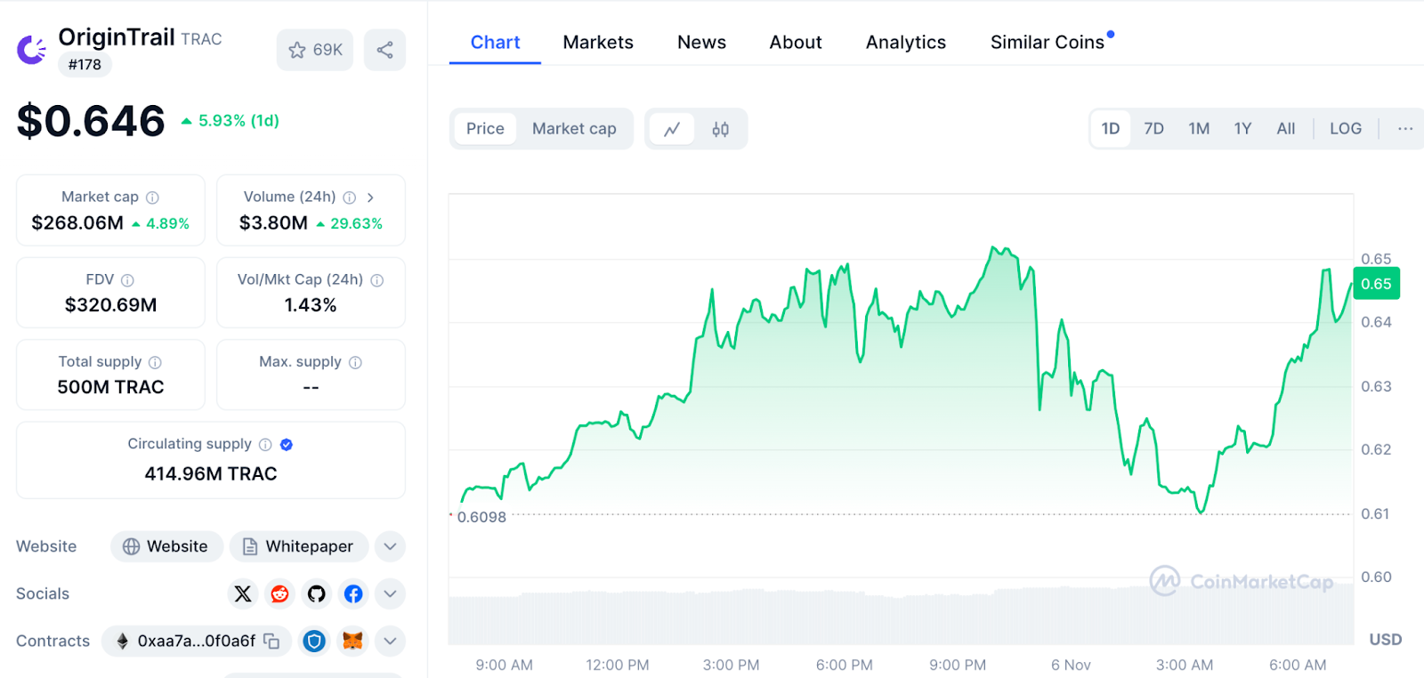Click the OriginTrail logo icon
This screenshot has width=1424, height=678.
[32, 50]
